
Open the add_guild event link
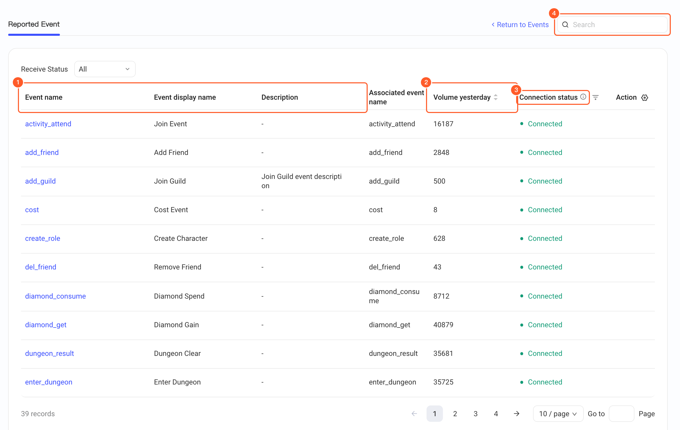point(40,181)
